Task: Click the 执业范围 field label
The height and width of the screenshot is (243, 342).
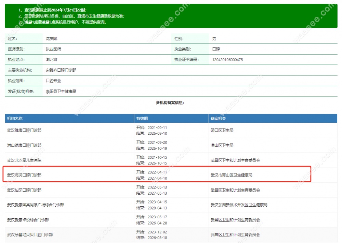Action: pos(16,81)
